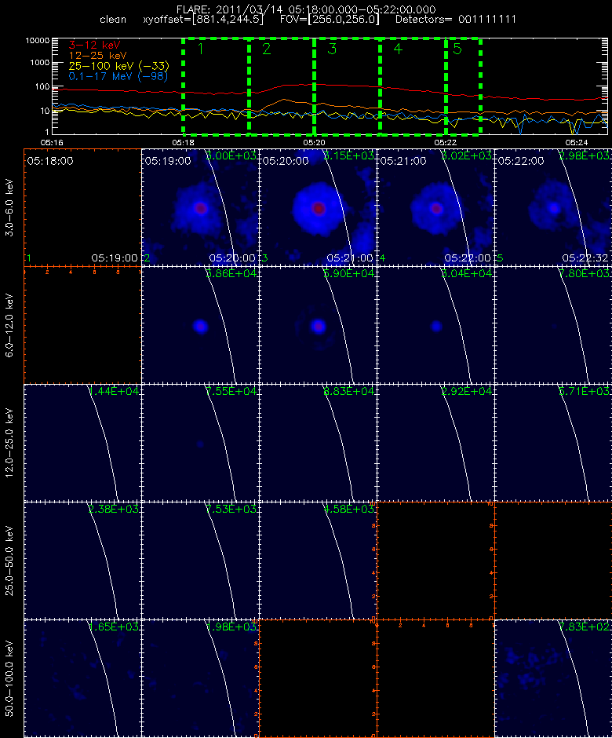This screenshot has height=738, width=612.
Task: Click the 1.65E+03 peak value
Action: click(x=114, y=627)
